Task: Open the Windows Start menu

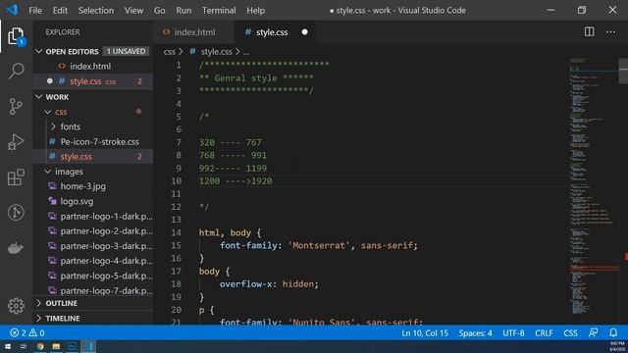Action: coord(8,346)
